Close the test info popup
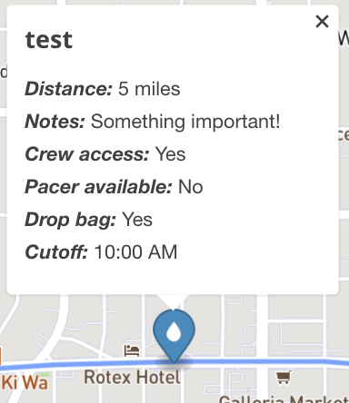 pyautogui.click(x=322, y=22)
